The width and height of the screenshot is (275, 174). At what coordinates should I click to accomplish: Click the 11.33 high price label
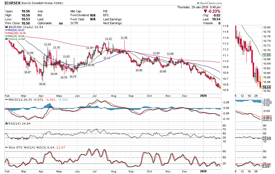coord(108,39)
